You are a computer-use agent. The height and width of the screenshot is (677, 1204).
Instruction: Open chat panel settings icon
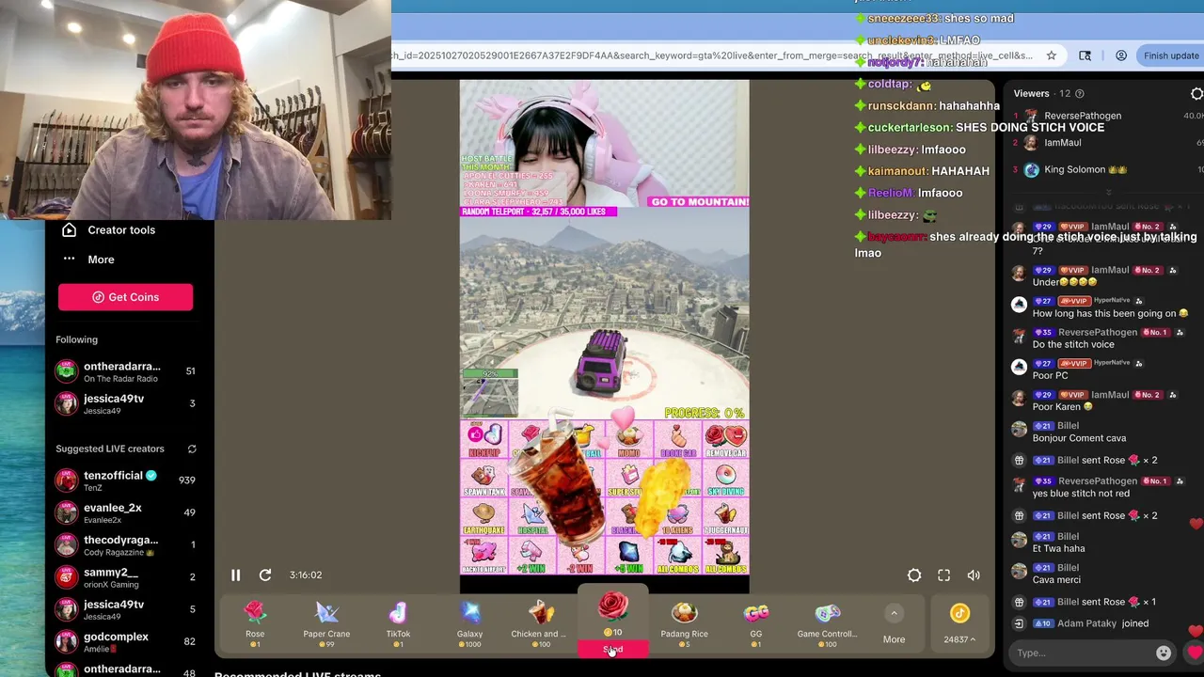(1196, 94)
